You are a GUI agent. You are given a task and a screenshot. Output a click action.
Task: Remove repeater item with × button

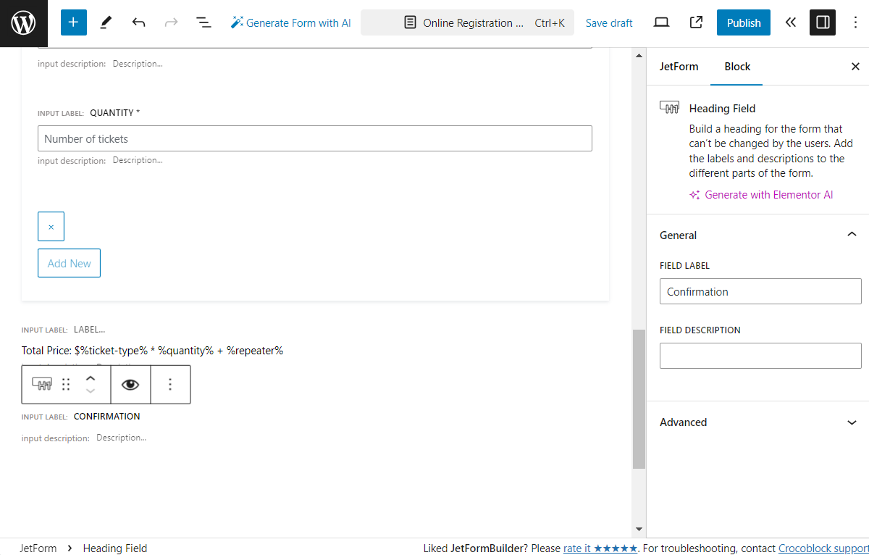(x=51, y=227)
